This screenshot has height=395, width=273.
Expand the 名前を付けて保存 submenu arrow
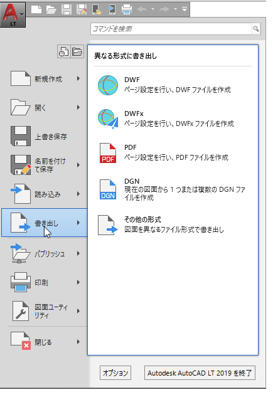pyautogui.click(x=78, y=165)
